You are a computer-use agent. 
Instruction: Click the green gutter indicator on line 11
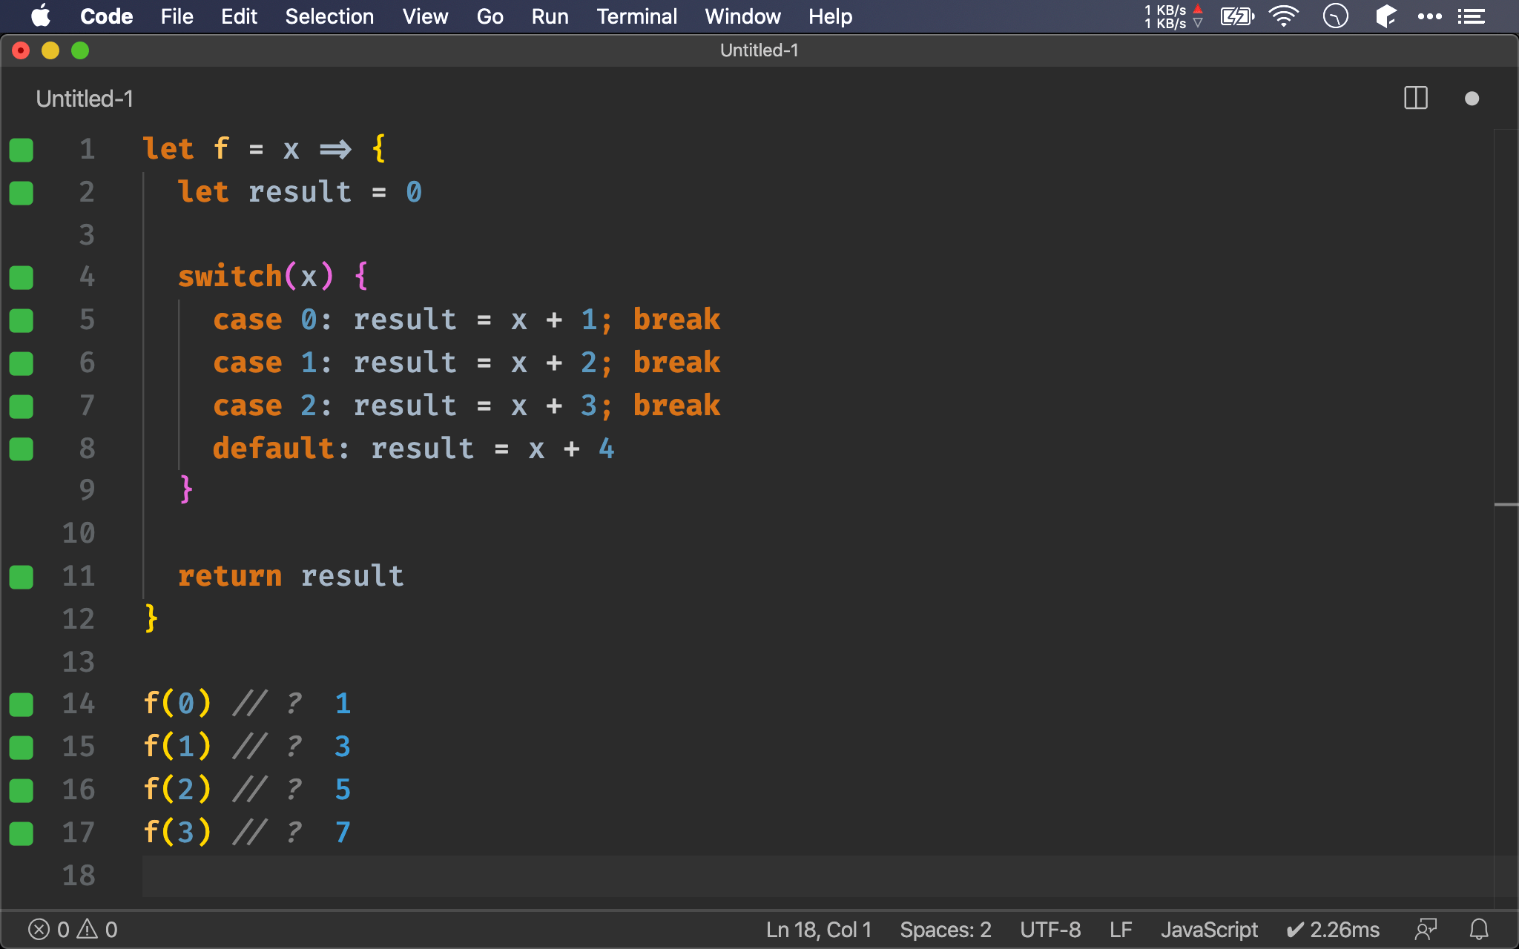(22, 577)
